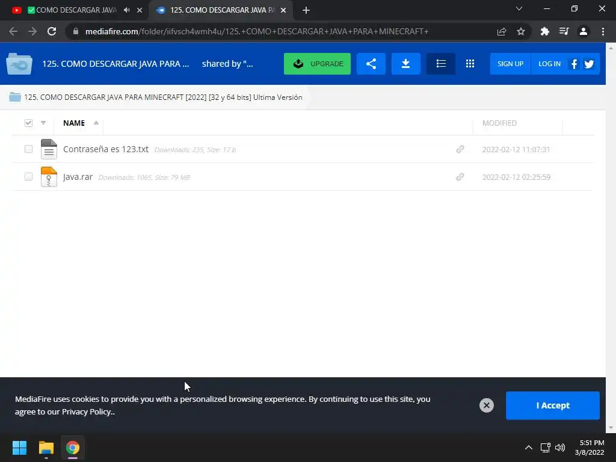Click the shared by text in header
This screenshot has height=462, width=616.
pyautogui.click(x=227, y=64)
